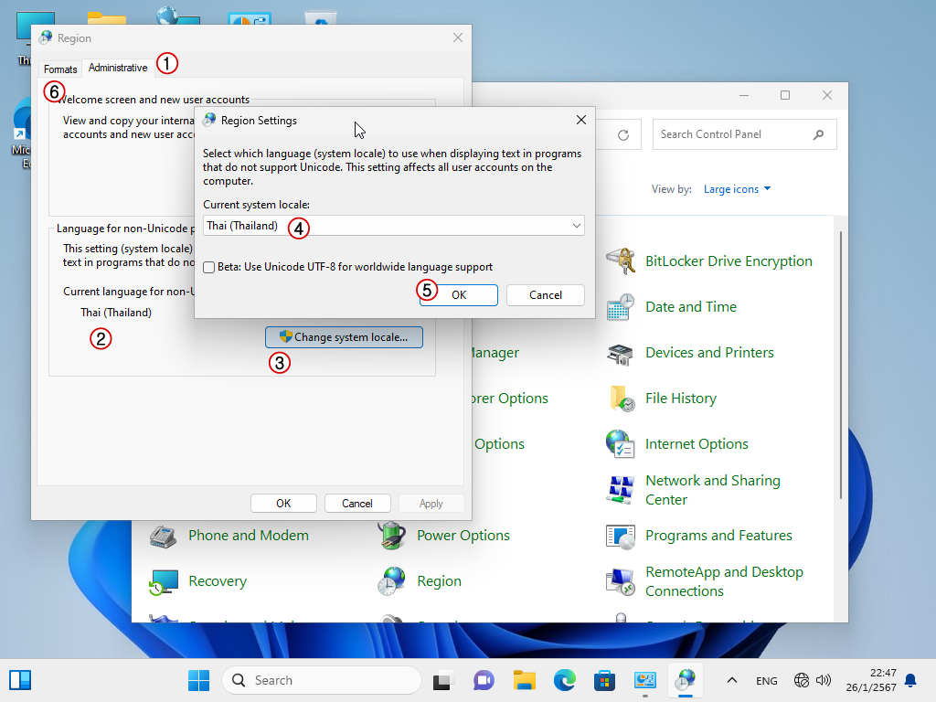This screenshot has height=702, width=936.
Task: Show hidden icons in system tray
Action: pyautogui.click(x=731, y=680)
